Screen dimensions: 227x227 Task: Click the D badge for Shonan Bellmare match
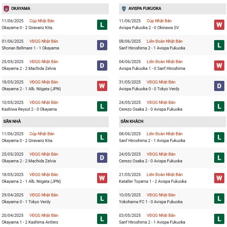click(102, 45)
